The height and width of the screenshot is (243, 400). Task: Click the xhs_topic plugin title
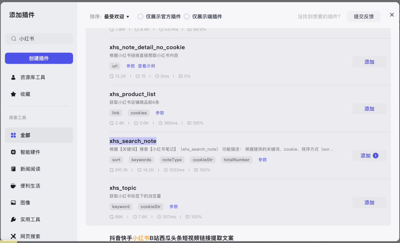coord(123,188)
